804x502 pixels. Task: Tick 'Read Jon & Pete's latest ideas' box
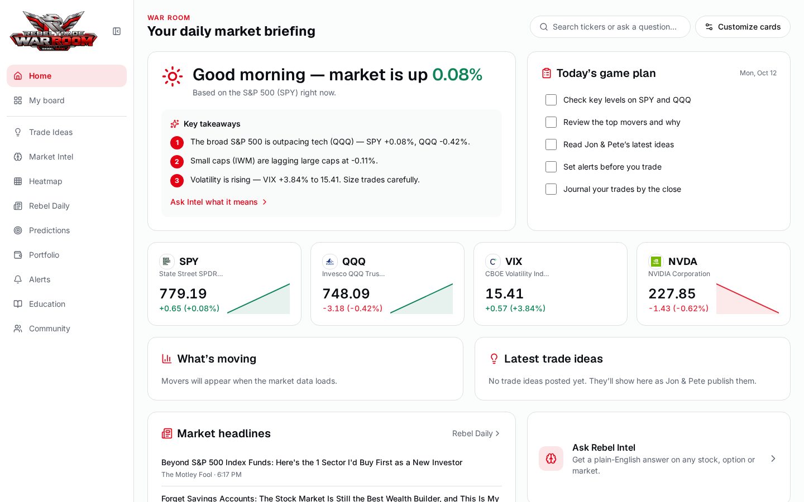click(551, 144)
